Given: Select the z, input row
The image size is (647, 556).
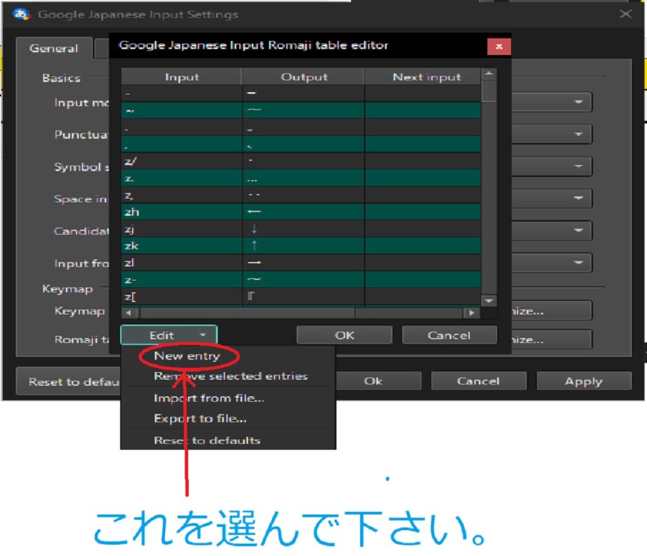Looking at the screenshot, I should click(x=301, y=195).
